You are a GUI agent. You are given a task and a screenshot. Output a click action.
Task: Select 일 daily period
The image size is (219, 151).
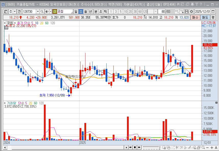(76, 11)
